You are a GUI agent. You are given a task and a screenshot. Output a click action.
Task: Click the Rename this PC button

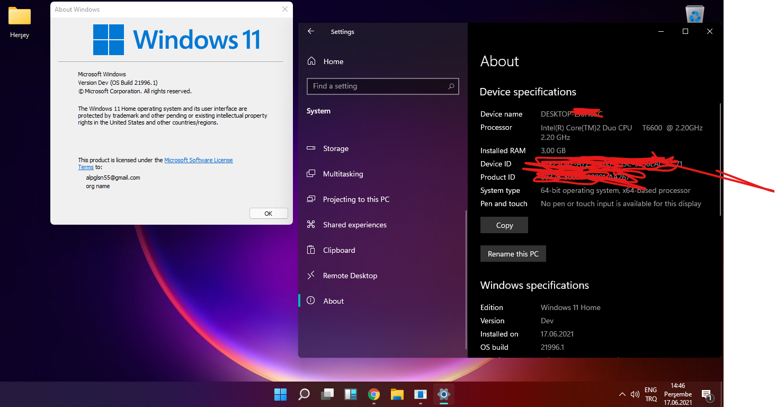[x=513, y=254]
